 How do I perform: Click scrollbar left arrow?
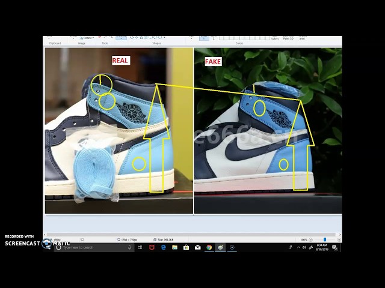(x=45, y=235)
